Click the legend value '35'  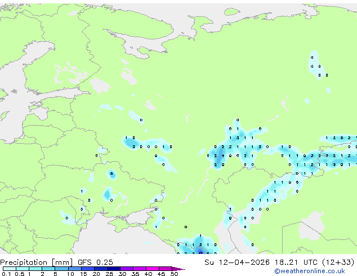(135, 274)
